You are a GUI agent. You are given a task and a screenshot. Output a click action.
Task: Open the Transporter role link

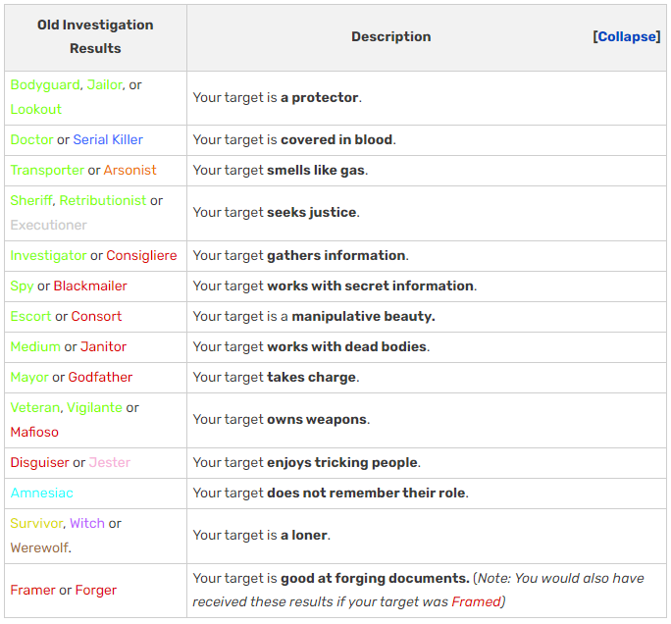click(x=47, y=170)
